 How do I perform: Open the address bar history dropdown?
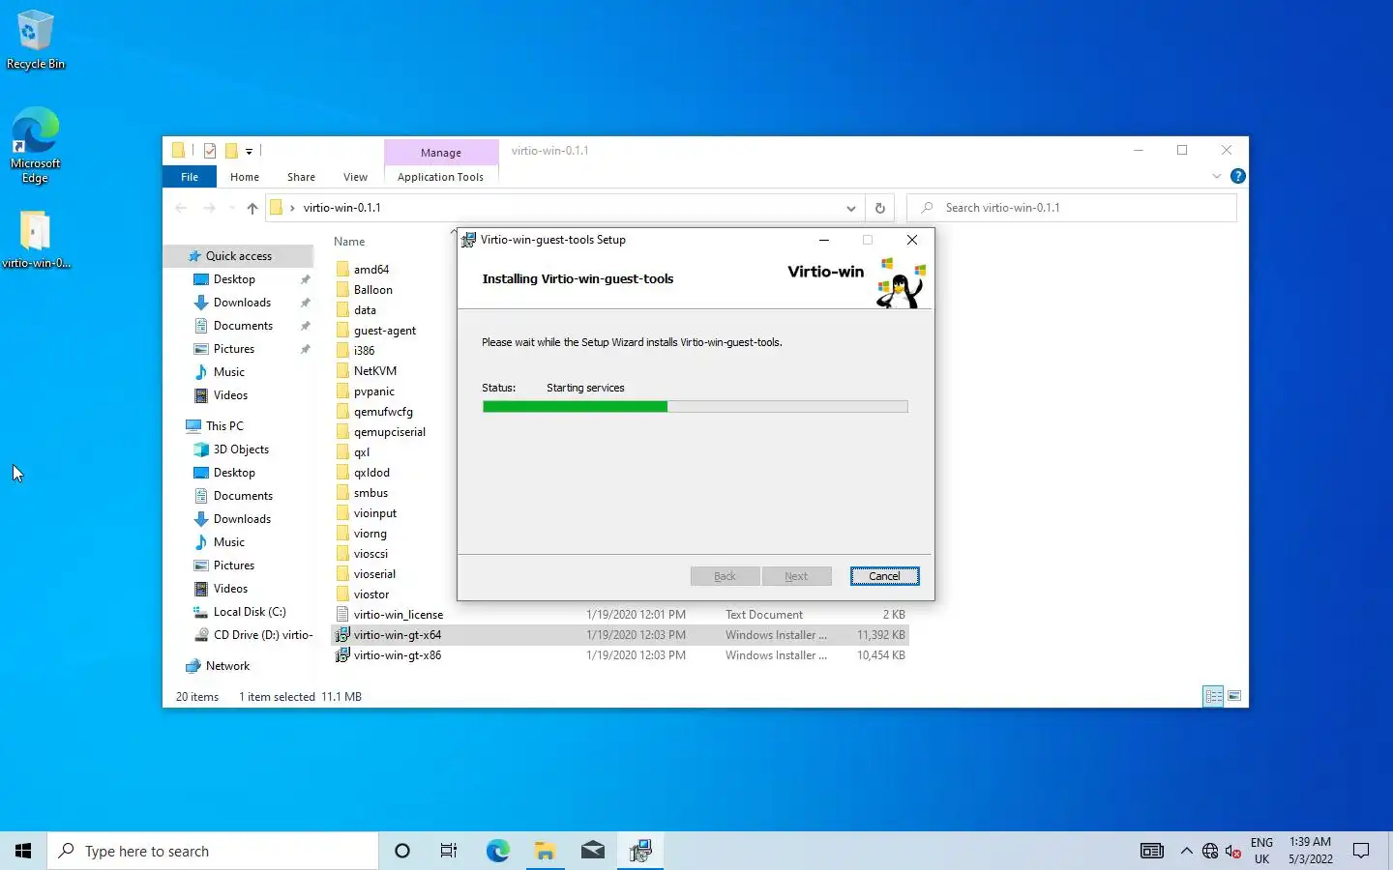point(850,208)
